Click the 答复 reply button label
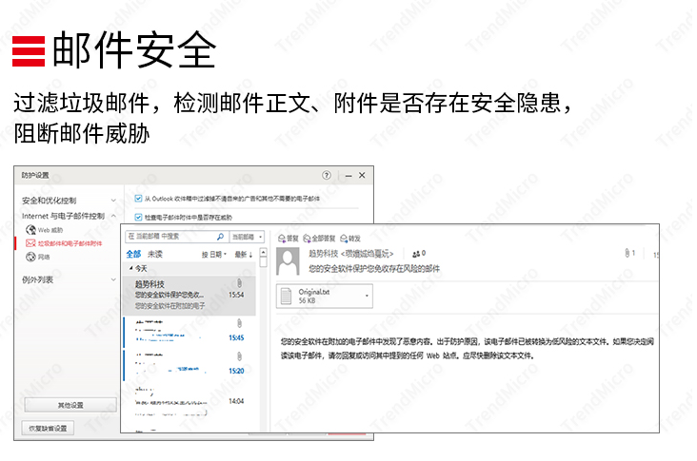The width and height of the screenshot is (697, 461). [x=293, y=240]
